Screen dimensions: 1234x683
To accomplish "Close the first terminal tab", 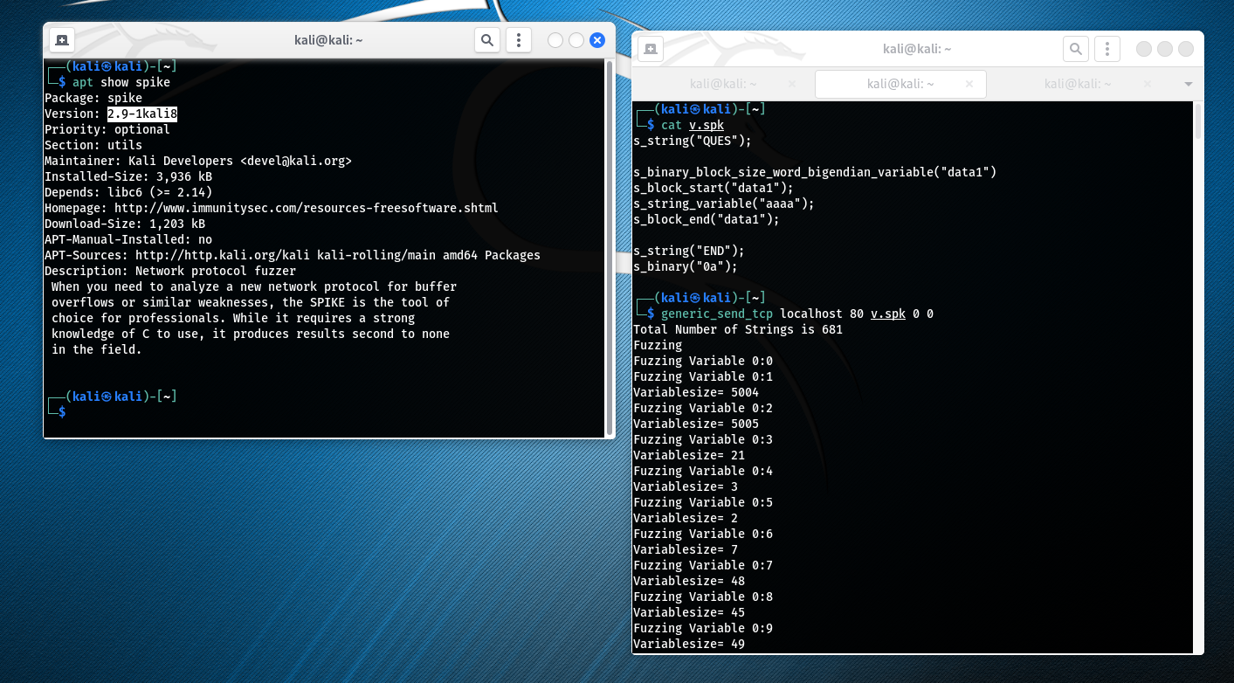I will [x=792, y=84].
